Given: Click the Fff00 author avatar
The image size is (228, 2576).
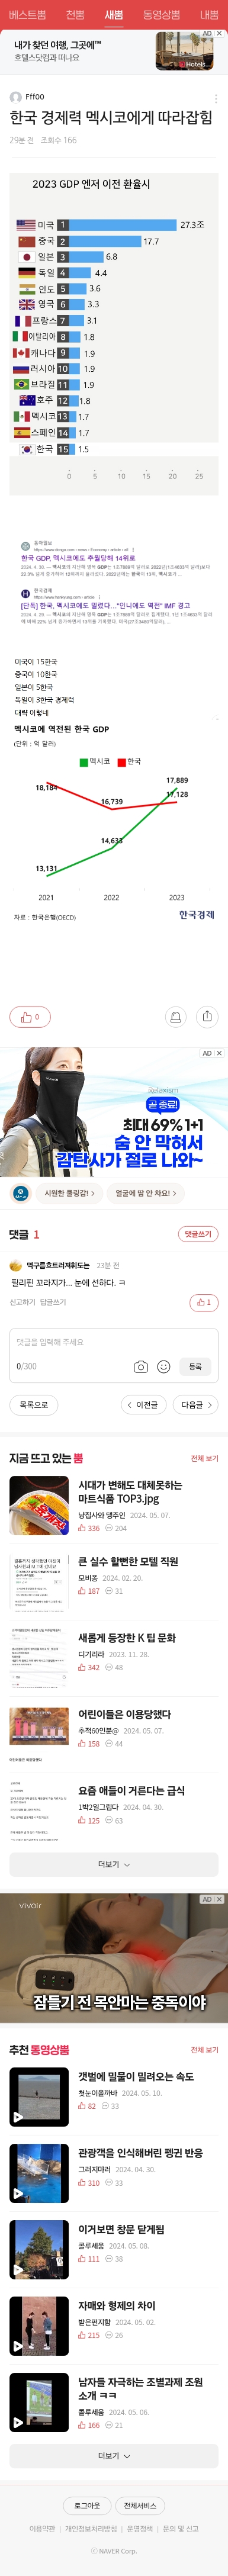Looking at the screenshot, I should point(16,97).
